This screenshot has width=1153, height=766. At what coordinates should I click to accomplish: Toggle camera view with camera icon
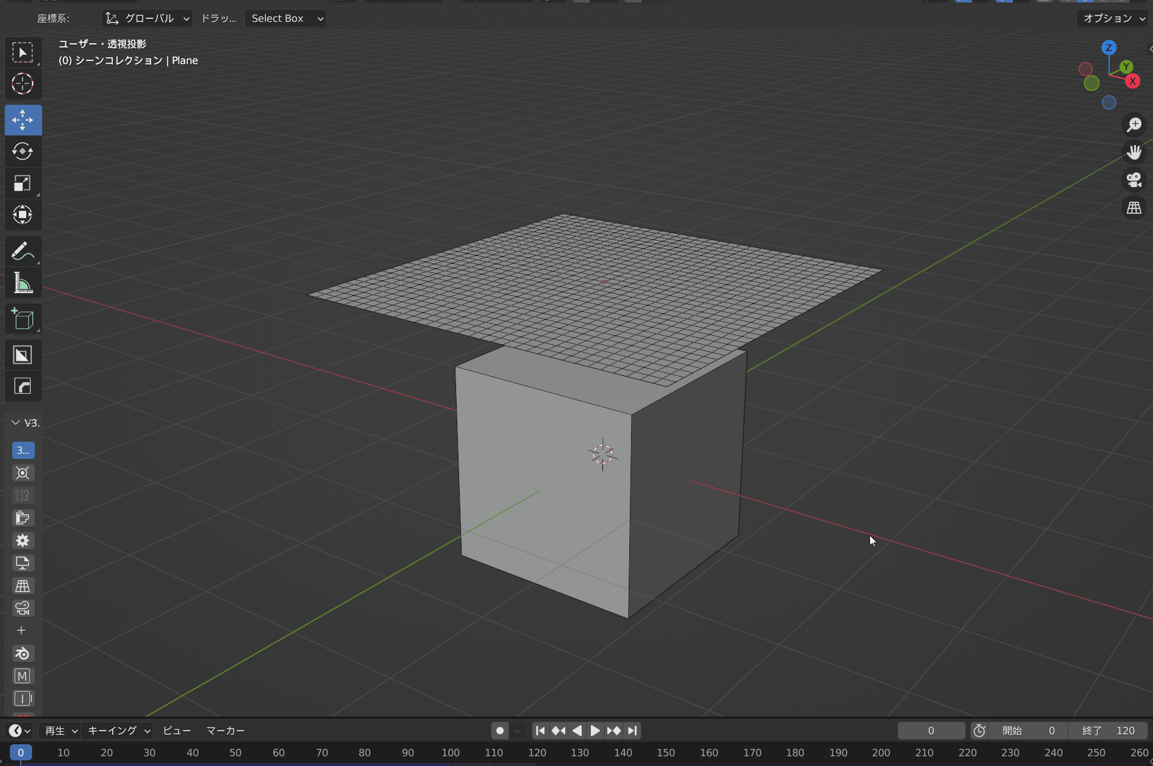[x=1134, y=180]
